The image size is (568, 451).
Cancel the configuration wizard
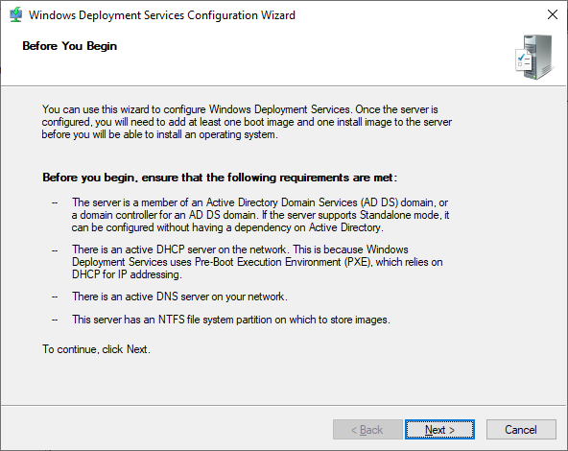[521, 430]
